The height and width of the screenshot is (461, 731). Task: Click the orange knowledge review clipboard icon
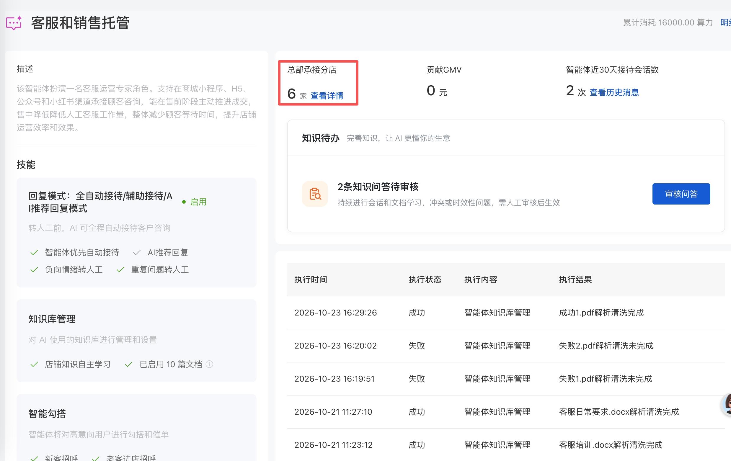click(x=315, y=194)
